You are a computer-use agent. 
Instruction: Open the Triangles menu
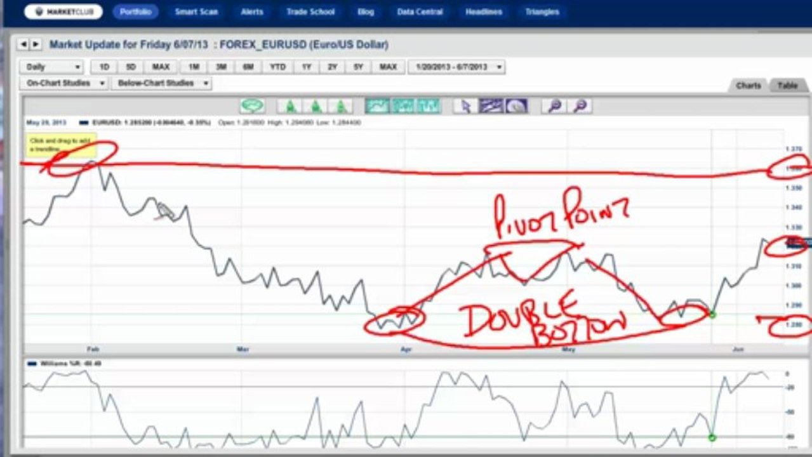coord(542,11)
